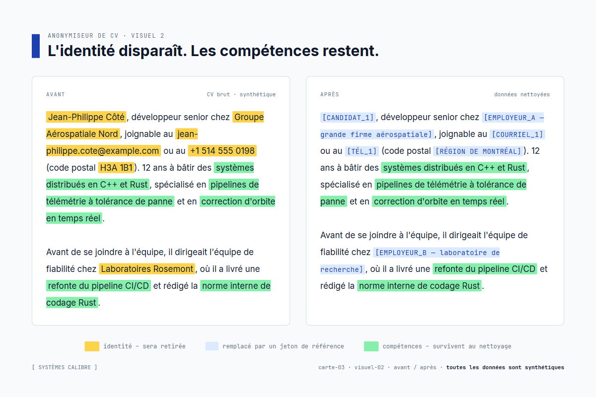Click the AVANT panel label
The image size is (596, 397).
tap(55, 94)
